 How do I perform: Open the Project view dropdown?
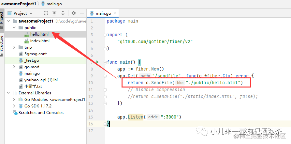(21, 13)
